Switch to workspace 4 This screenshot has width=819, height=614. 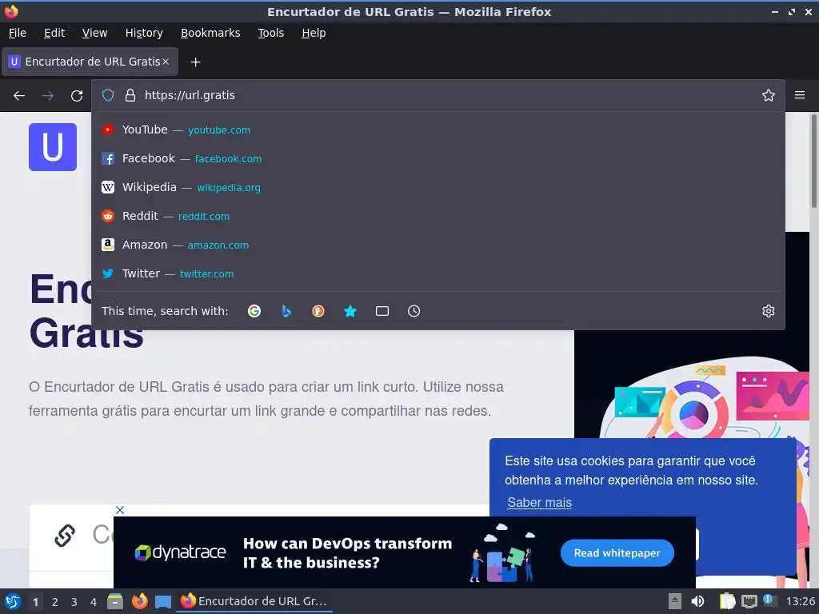pyautogui.click(x=93, y=602)
